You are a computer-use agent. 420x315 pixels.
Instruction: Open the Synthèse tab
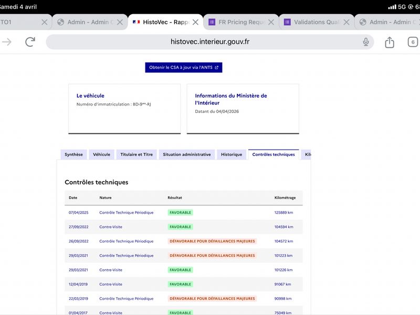73,154
